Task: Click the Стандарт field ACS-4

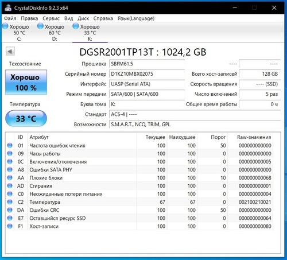Action: pos(195,114)
